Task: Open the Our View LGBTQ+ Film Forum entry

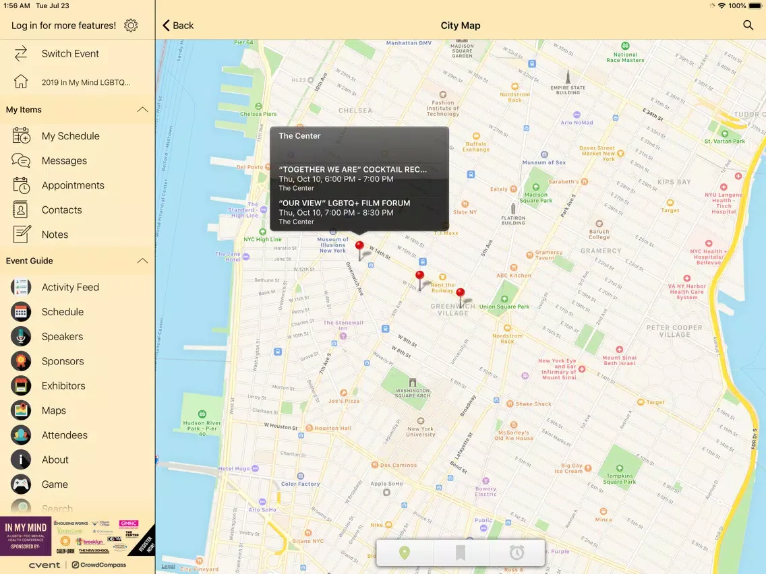Action: [x=359, y=212]
